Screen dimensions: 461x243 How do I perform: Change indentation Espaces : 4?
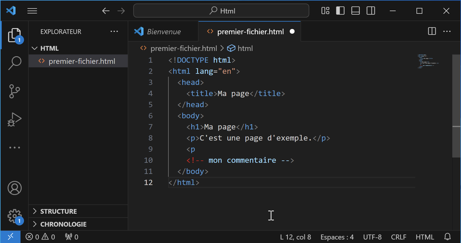point(337,237)
